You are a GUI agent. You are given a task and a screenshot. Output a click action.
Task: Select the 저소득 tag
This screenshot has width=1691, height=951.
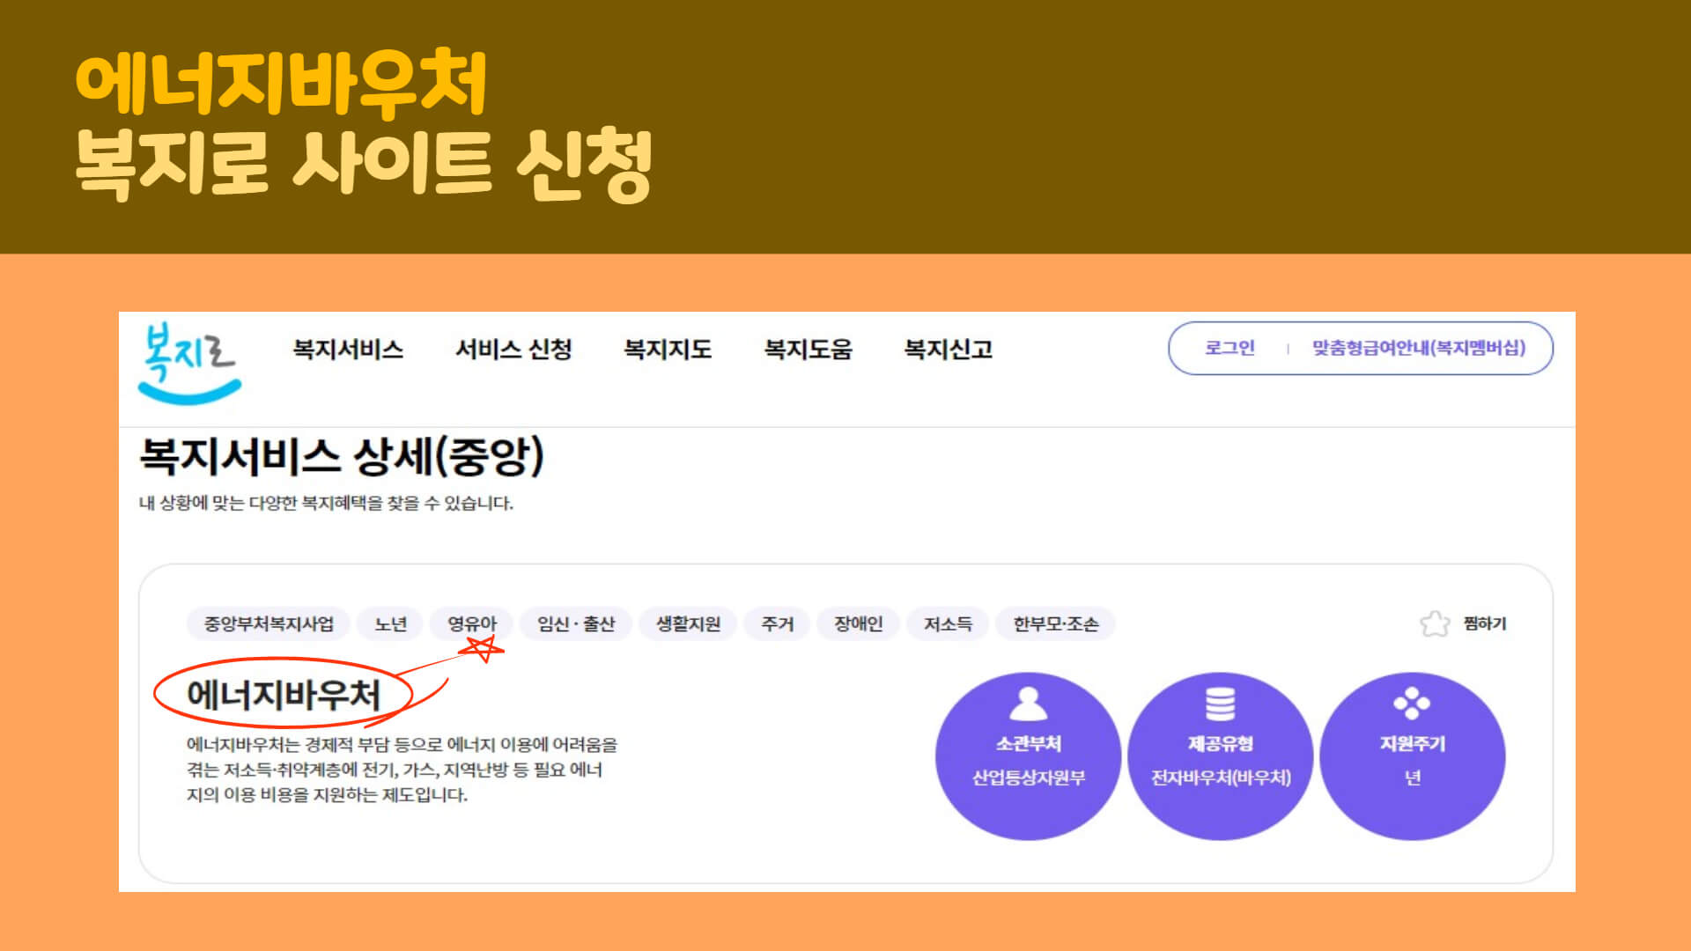948,624
